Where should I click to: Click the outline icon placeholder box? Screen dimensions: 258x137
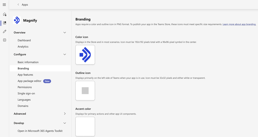(x=85, y=91)
